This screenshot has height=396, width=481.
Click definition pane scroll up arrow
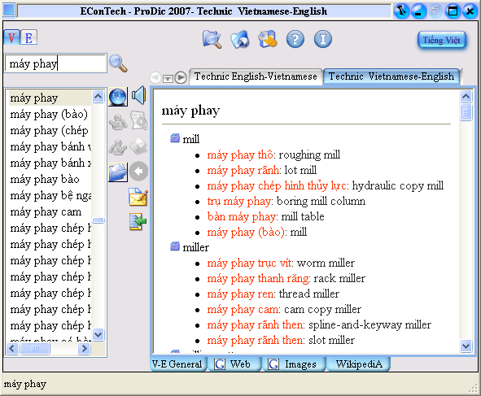(466, 97)
